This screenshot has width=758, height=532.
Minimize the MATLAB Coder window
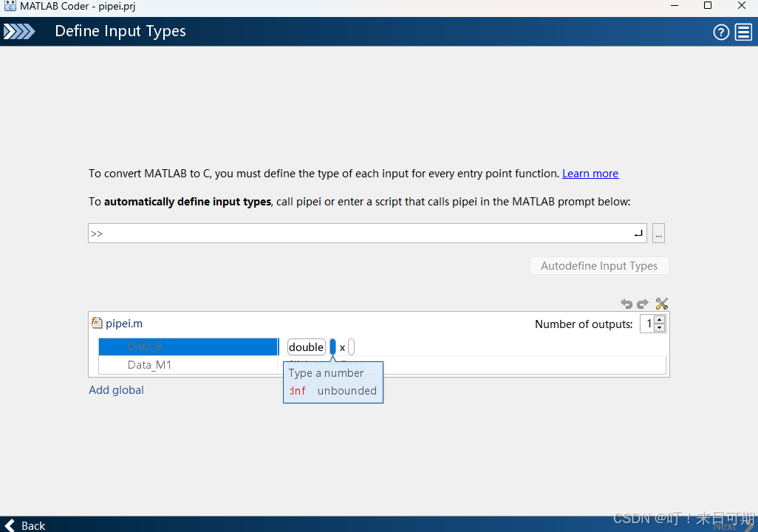click(675, 6)
